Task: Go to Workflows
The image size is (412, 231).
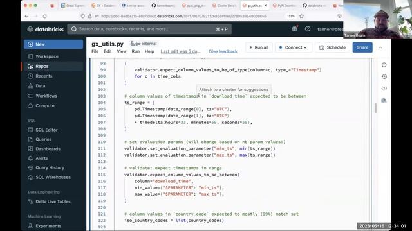Action: pyautogui.click(x=46, y=96)
